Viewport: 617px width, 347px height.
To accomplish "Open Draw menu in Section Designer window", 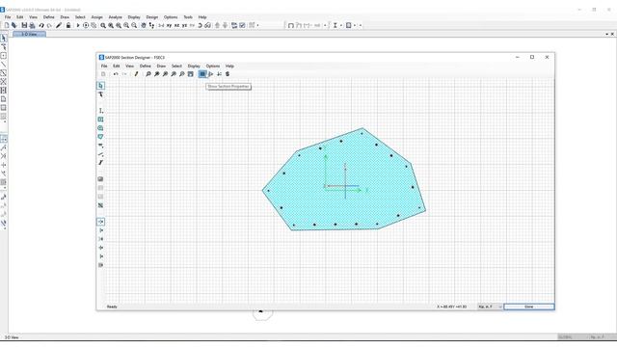I will click(161, 67).
